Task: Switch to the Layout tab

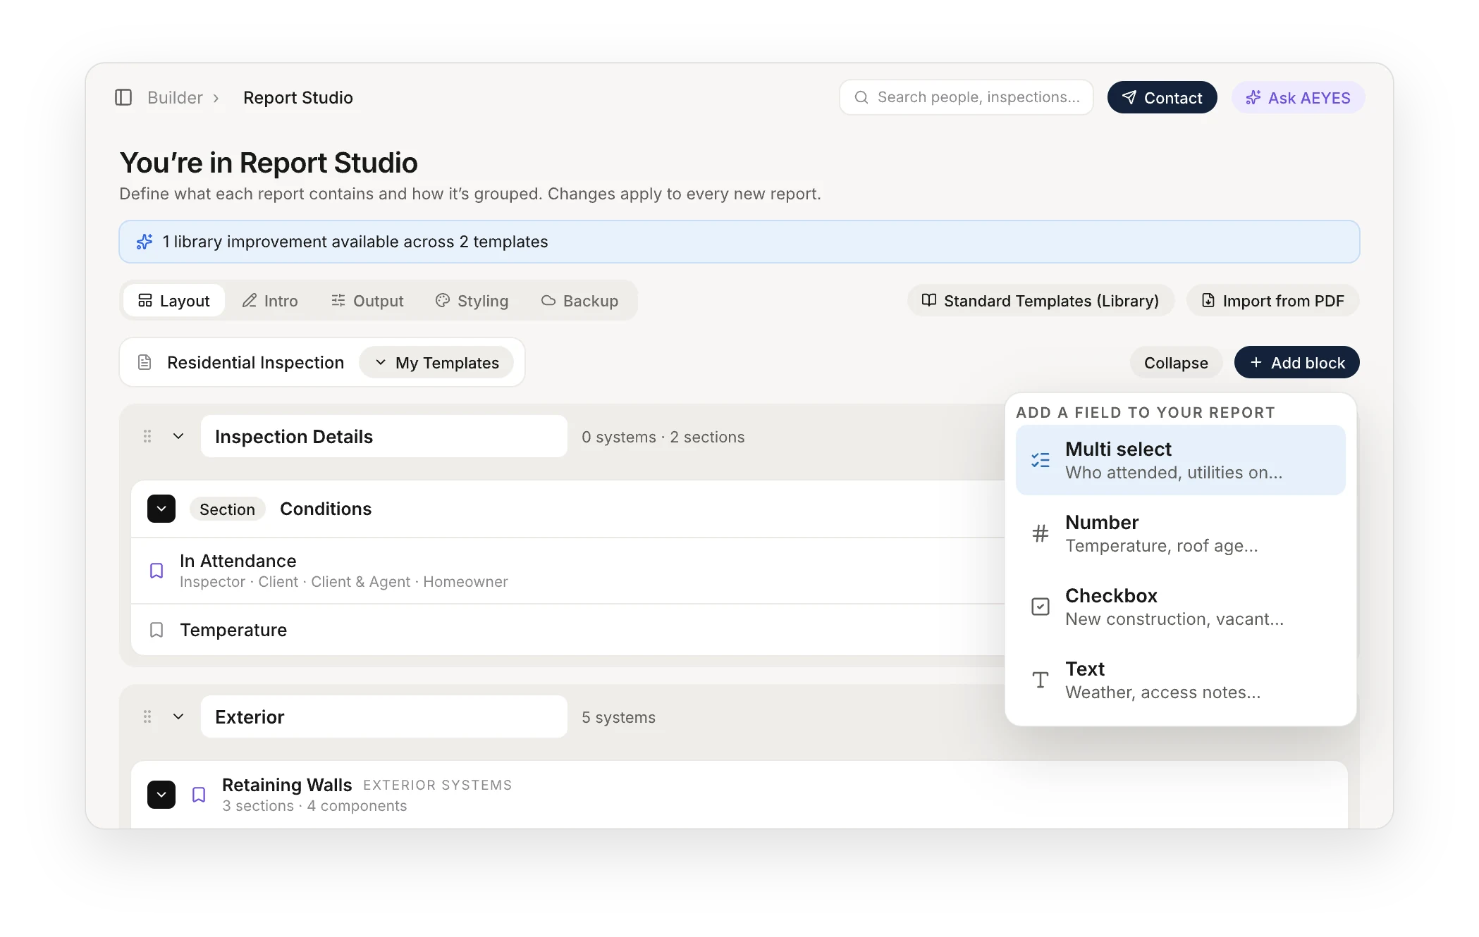Action: tap(174, 301)
